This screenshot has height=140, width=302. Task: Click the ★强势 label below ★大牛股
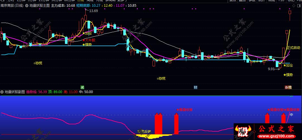(87, 45)
